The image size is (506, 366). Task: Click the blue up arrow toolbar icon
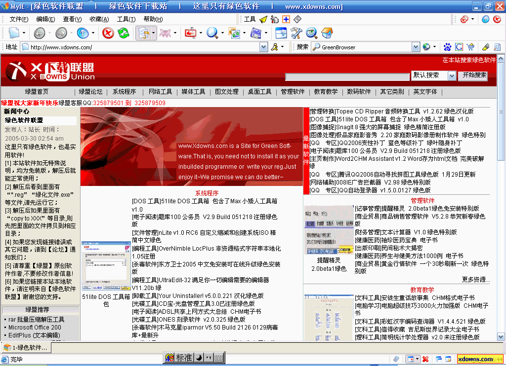click(83, 33)
